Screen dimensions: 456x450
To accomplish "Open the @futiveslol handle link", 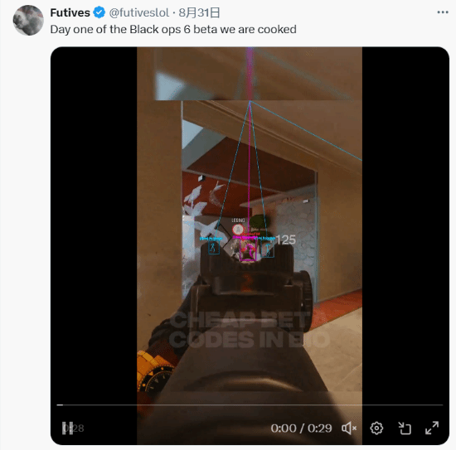I will tap(138, 12).
